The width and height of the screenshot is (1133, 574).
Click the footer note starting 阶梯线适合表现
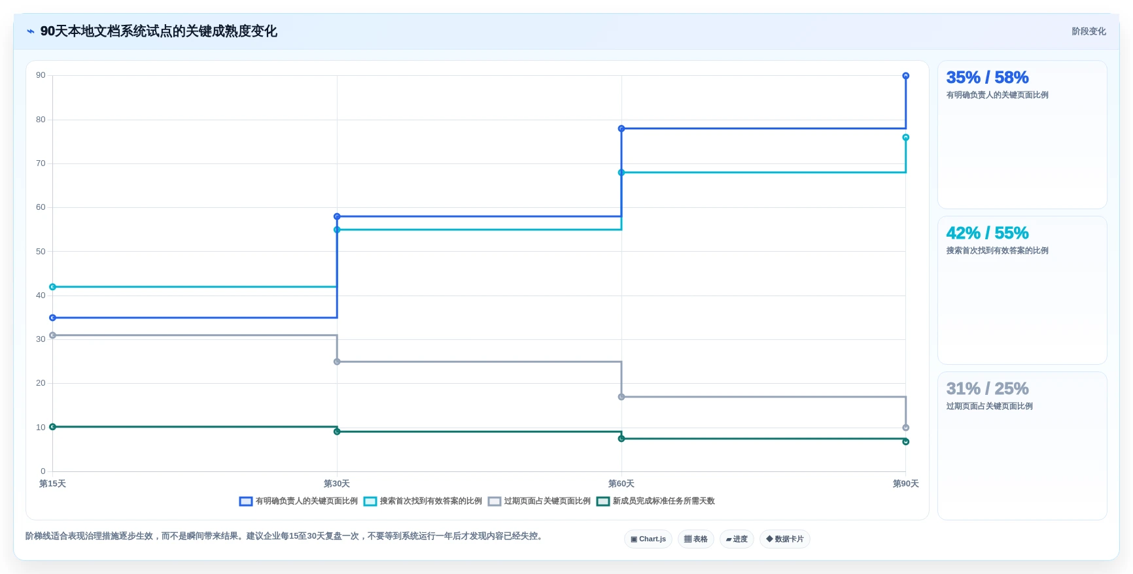click(285, 536)
